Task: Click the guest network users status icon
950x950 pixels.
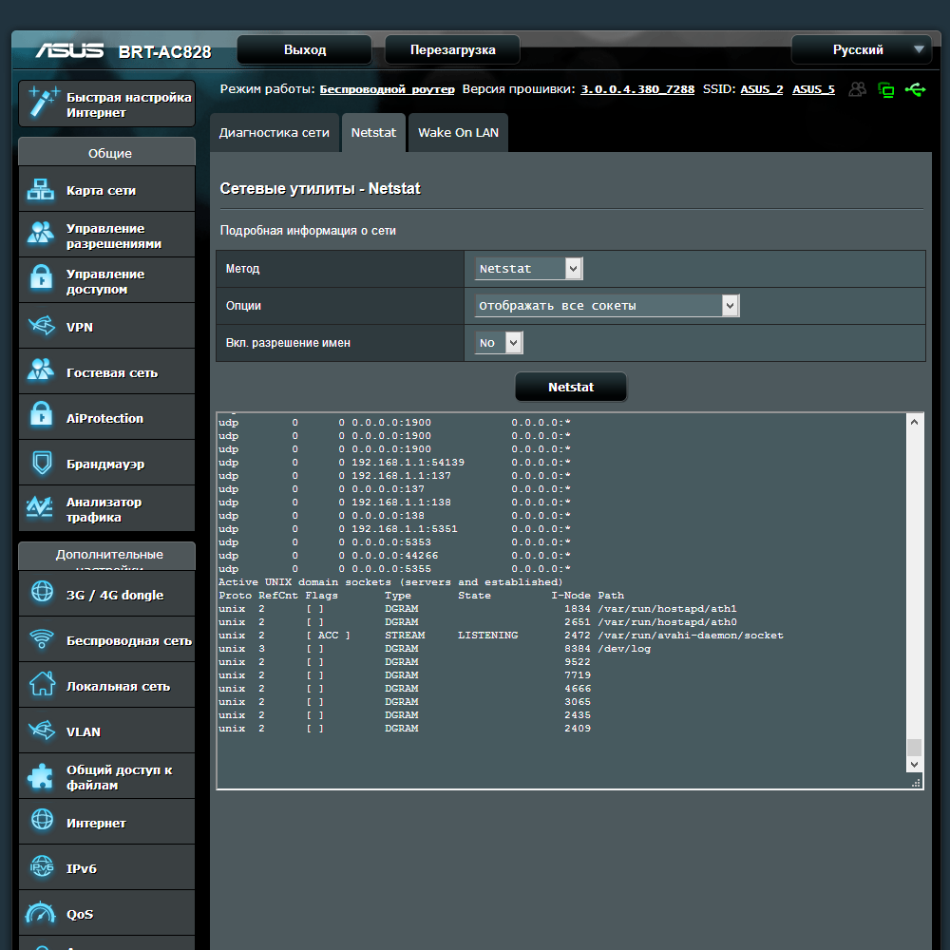Action: click(857, 89)
